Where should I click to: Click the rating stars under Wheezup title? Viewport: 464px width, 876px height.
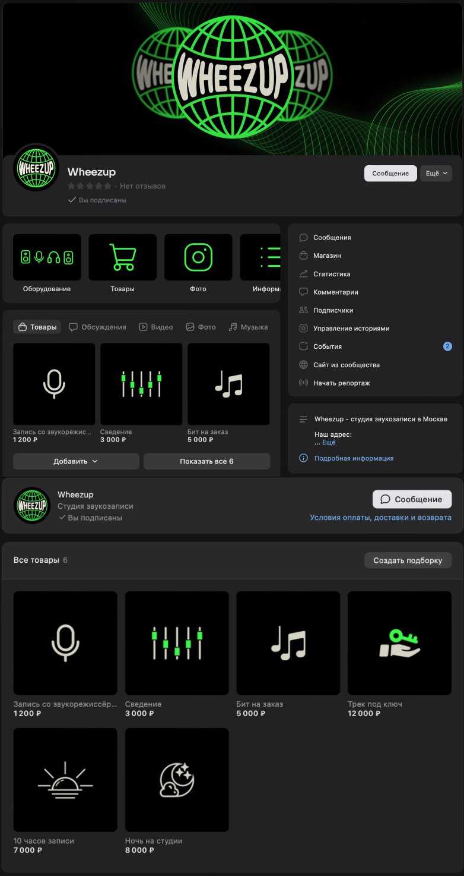pos(90,186)
